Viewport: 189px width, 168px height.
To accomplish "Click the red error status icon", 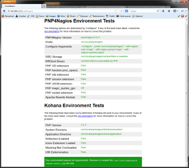I will [x=182, y=16].
